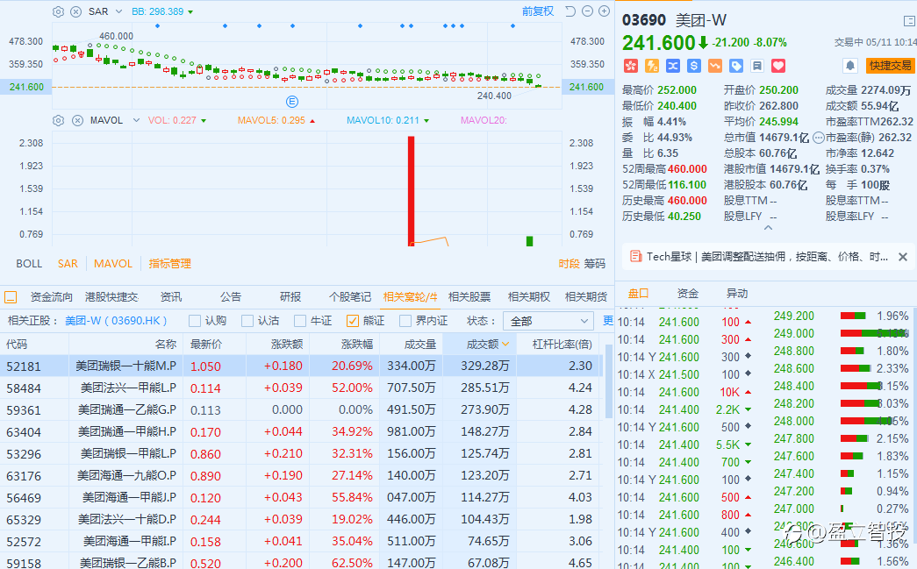Check the 认购 filter checkbox

point(195,321)
